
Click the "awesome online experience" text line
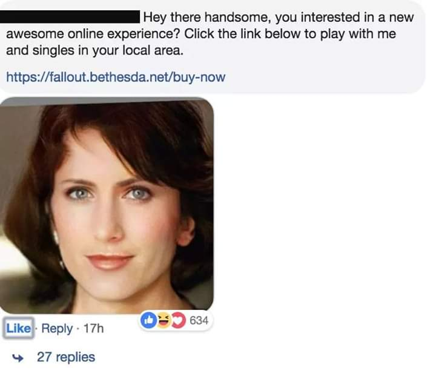pyautogui.click(x=91, y=33)
